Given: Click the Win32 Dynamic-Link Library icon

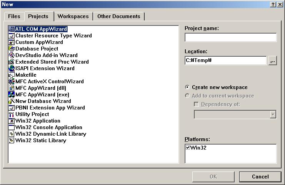Looking at the screenshot, I should [x=12, y=134].
